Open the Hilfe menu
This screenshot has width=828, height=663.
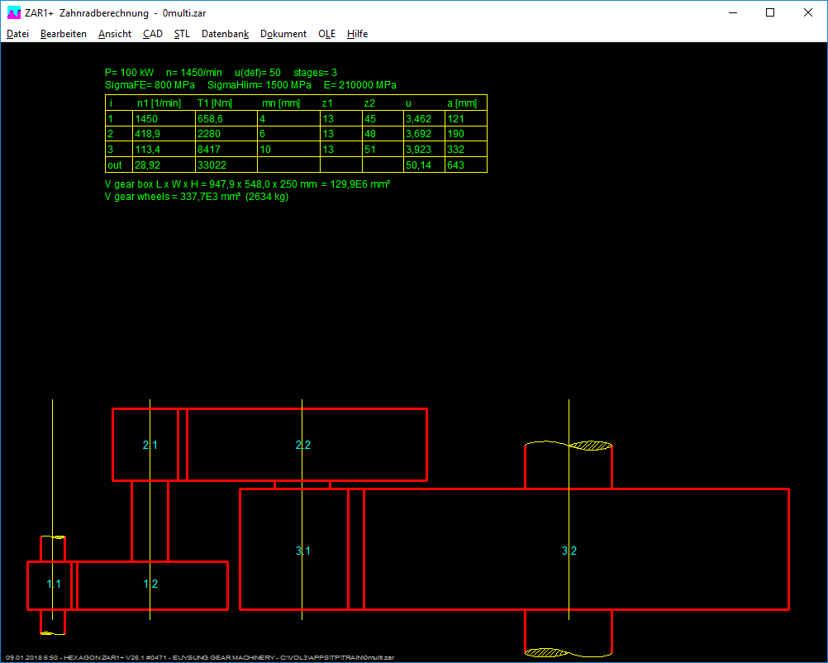pos(358,34)
